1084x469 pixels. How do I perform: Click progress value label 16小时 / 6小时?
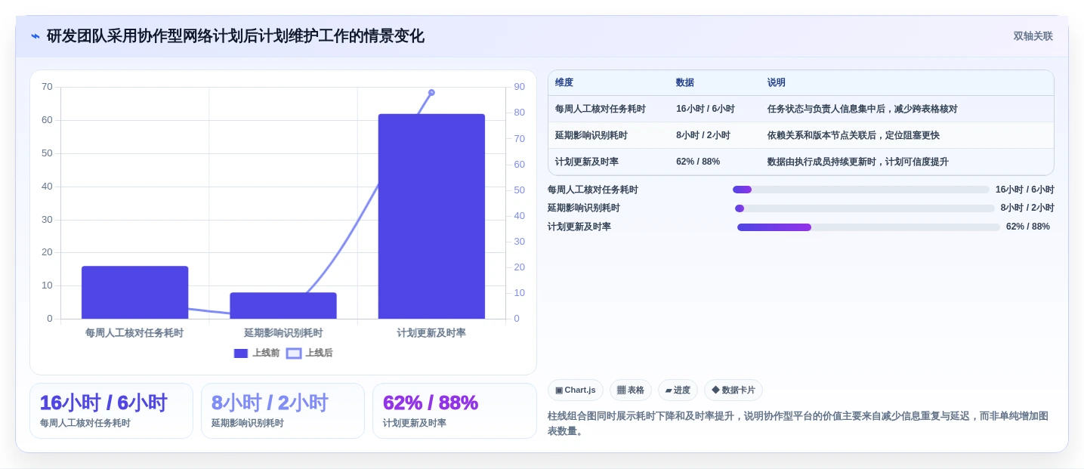coord(1025,190)
